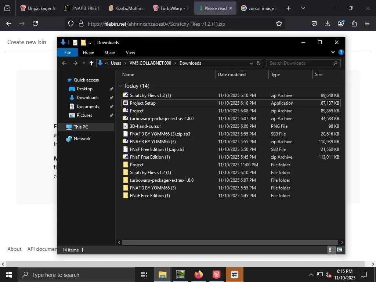Viewport: 376px width, 282px height.
Task: Select Pictures in the navigation pane
Action: coord(84,115)
